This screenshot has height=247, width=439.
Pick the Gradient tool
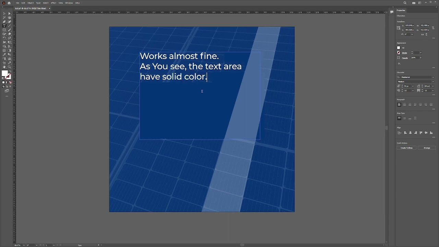pyautogui.click(x=9, y=51)
